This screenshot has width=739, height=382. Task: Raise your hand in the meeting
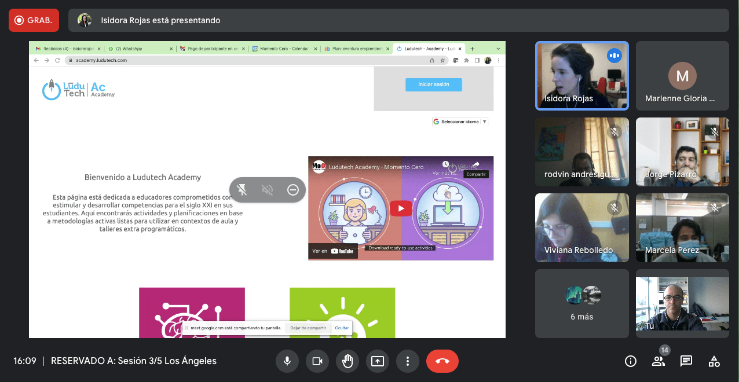pyautogui.click(x=347, y=361)
